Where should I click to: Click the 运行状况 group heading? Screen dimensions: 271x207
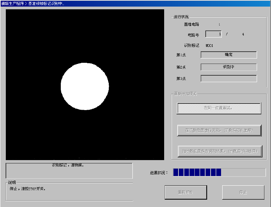(181, 17)
